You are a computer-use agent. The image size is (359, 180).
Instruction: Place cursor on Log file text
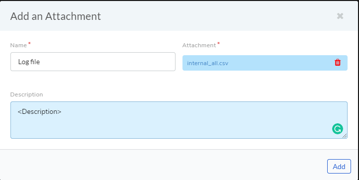[29, 62]
